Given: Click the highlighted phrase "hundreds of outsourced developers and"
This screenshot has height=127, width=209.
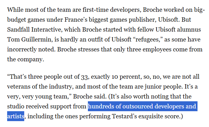Looking at the screenshot, I should [x=142, y=107].
